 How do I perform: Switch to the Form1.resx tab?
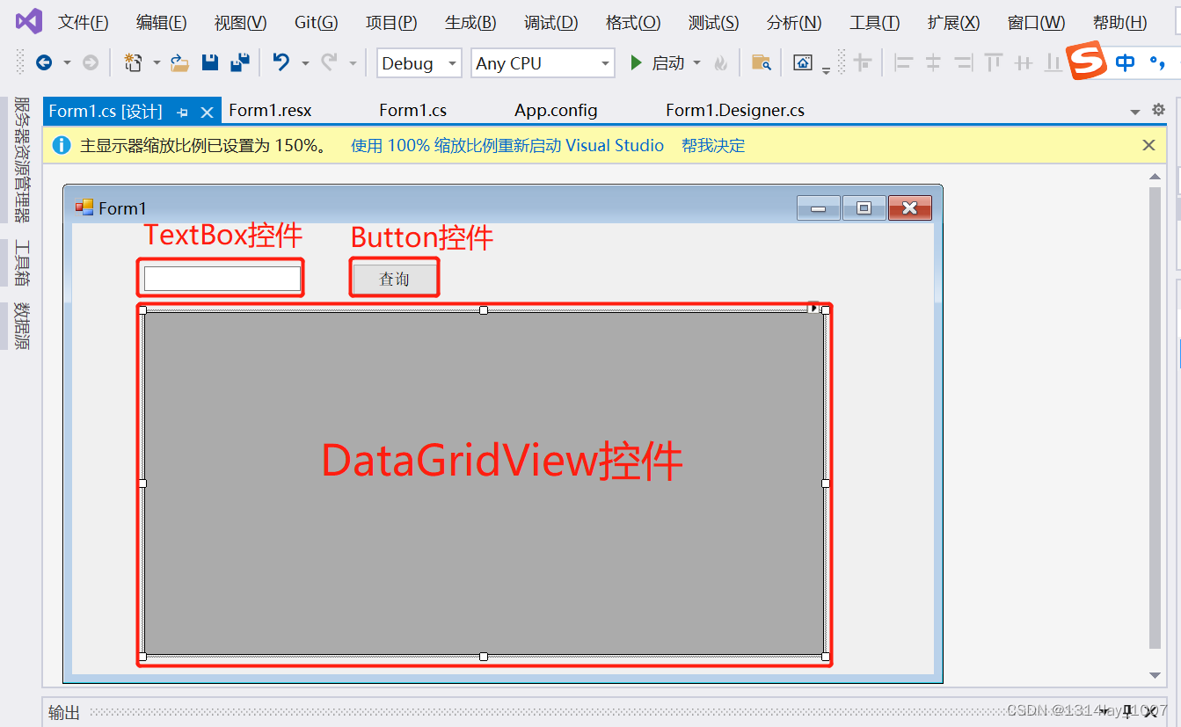click(270, 111)
